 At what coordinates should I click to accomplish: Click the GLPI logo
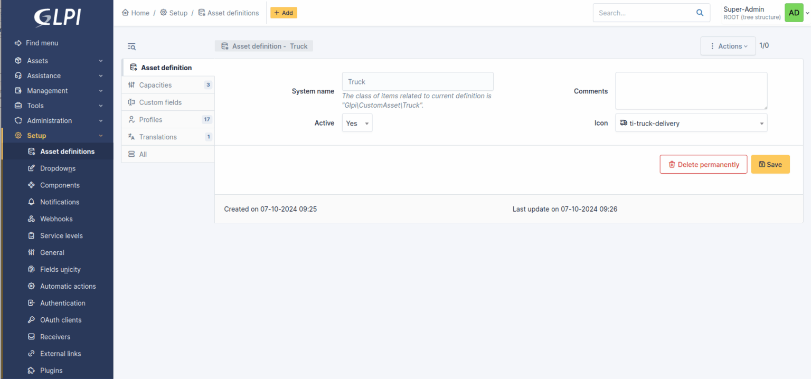pyautogui.click(x=57, y=17)
